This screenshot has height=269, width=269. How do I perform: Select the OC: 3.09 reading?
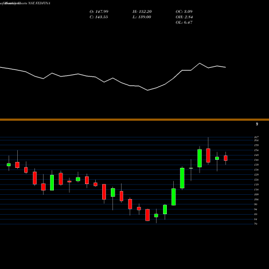[184, 12]
